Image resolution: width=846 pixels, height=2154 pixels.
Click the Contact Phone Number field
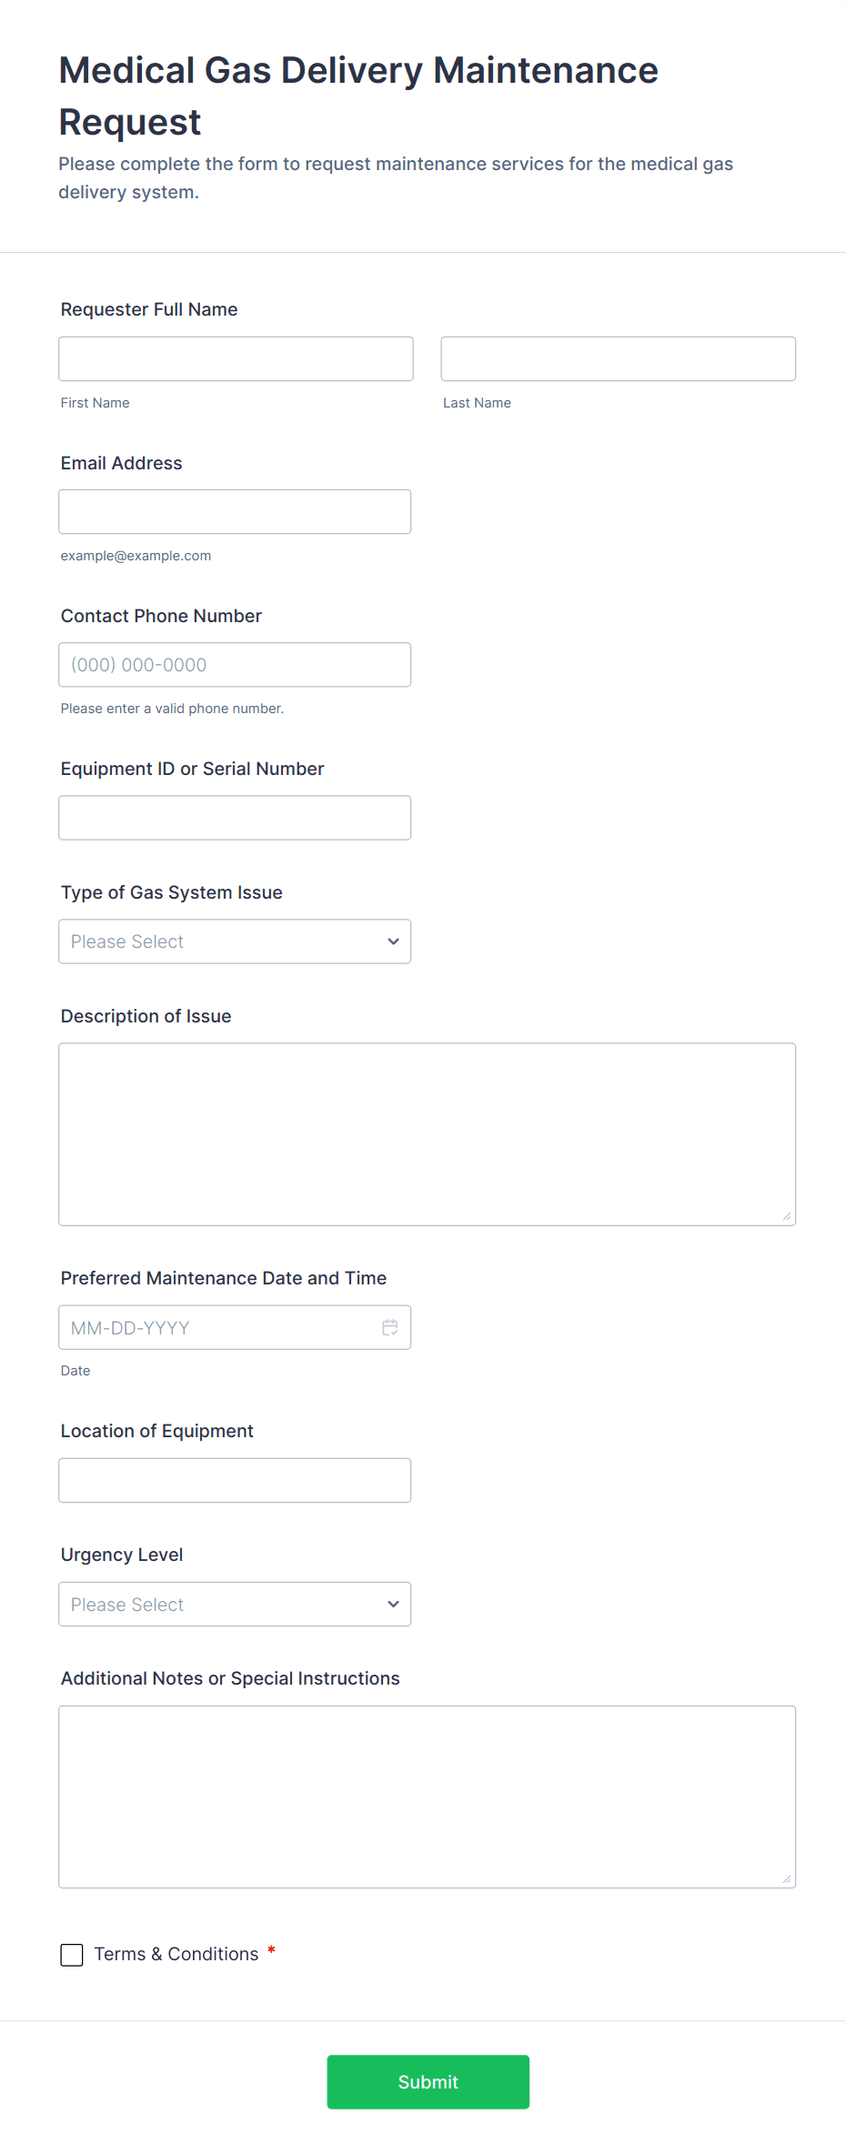click(x=234, y=665)
